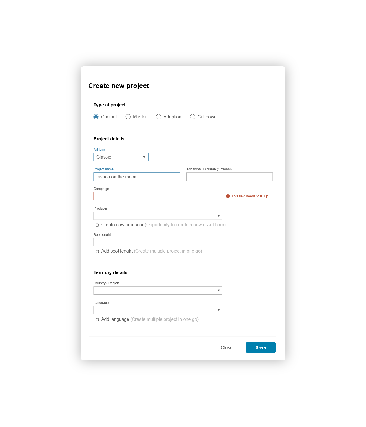Check Add spot lenght to create multiple projects
Viewport: 366px width, 427px height.
pos(97,251)
